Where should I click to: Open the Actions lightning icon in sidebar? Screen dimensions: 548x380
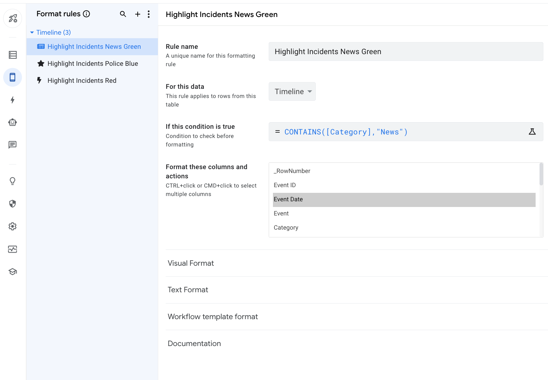13,100
